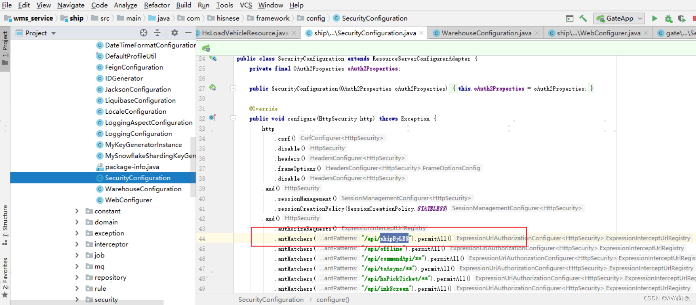Open the Refactor menu
Viewport: 696px width, 305px height.
click(x=157, y=5)
